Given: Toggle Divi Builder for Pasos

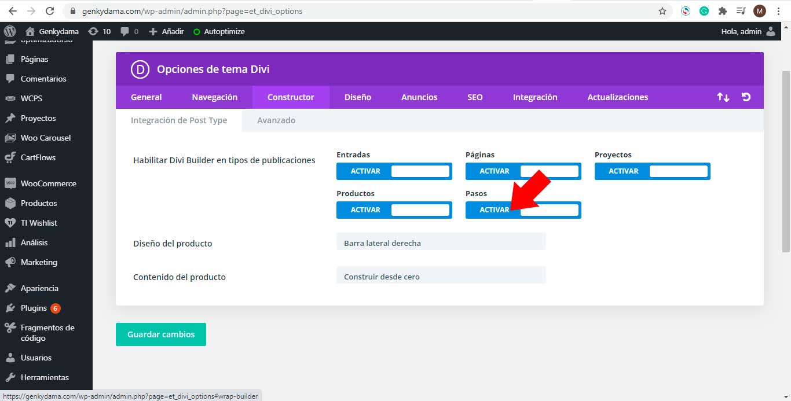Looking at the screenshot, I should pos(523,210).
